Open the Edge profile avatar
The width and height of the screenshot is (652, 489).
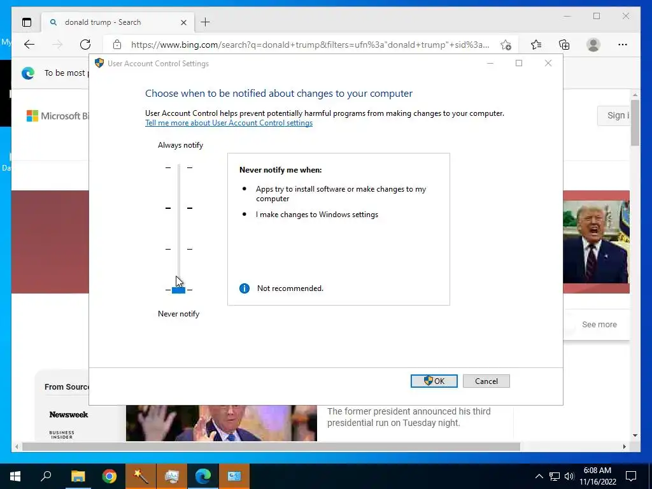[593, 45]
